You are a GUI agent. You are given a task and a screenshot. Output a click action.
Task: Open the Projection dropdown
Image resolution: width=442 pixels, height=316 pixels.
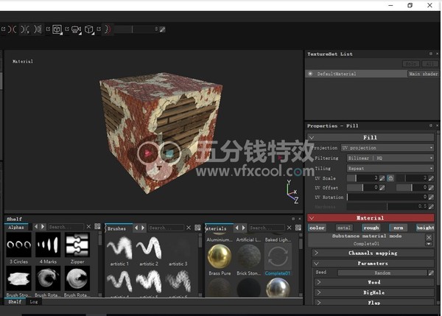click(387, 147)
